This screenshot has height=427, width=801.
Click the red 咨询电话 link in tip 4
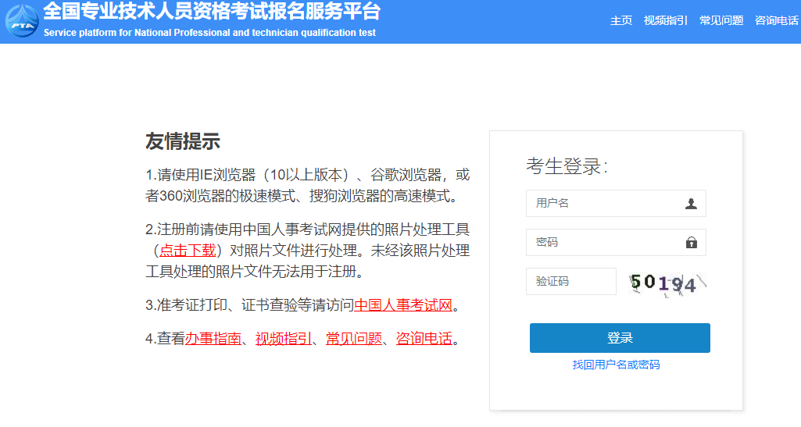coord(424,339)
